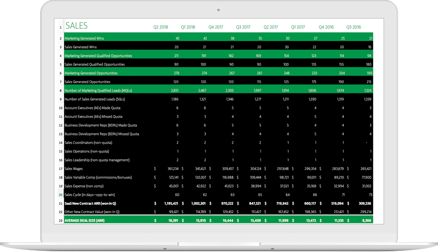The width and height of the screenshot is (438, 252).
Task: Click Q2 2018 Marketing Generated Wins value 45
Action: point(178,38)
